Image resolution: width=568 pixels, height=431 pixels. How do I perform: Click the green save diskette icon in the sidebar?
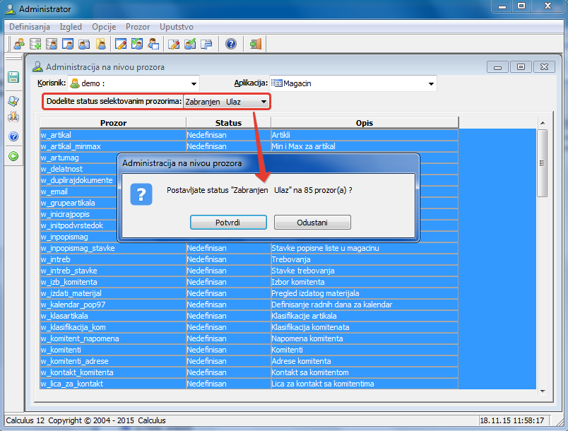coord(13,77)
